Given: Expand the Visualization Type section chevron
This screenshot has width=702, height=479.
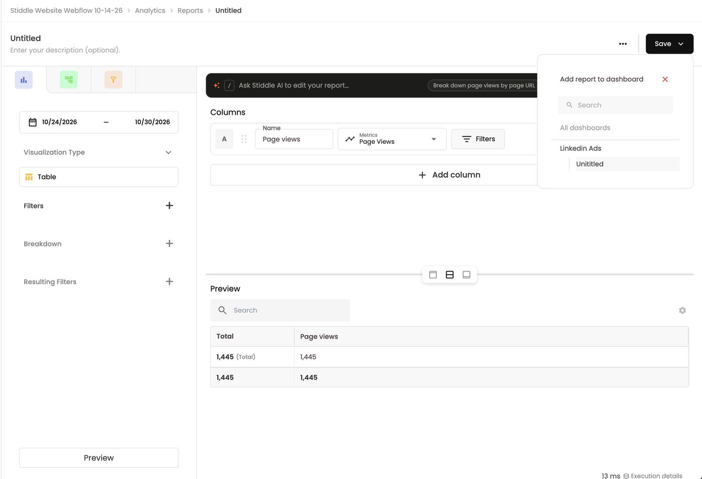Looking at the screenshot, I should (x=168, y=152).
